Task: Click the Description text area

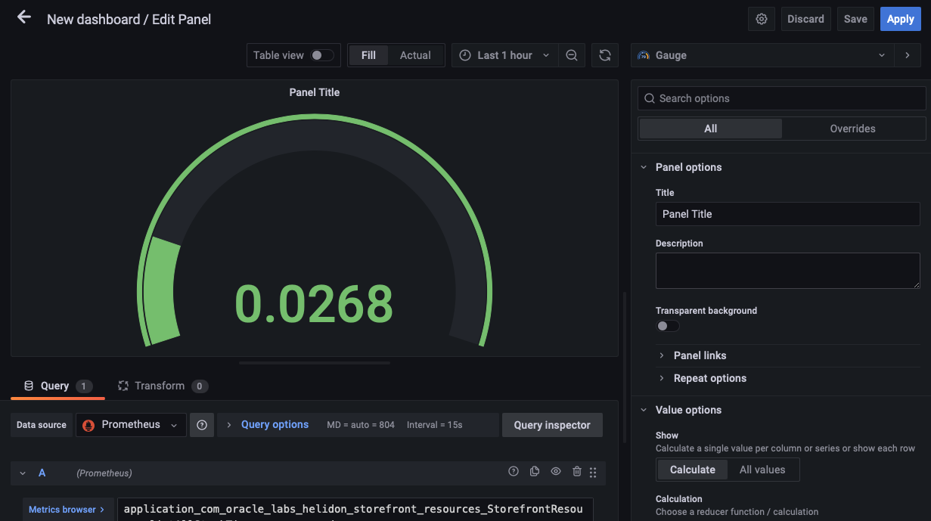Action: tap(787, 271)
